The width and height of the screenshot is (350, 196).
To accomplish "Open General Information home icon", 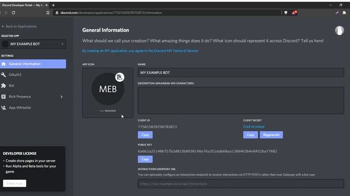I will click(x=4, y=64).
